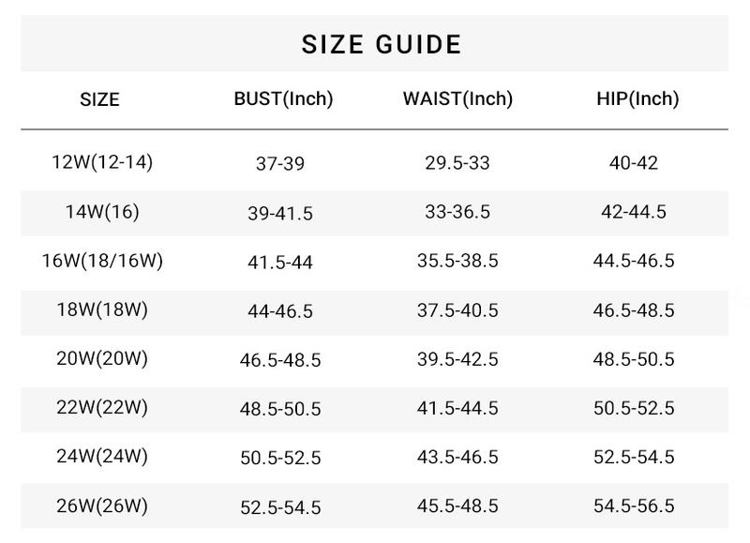Select the SIZE column header
This screenshot has width=750, height=543.
tap(99, 99)
